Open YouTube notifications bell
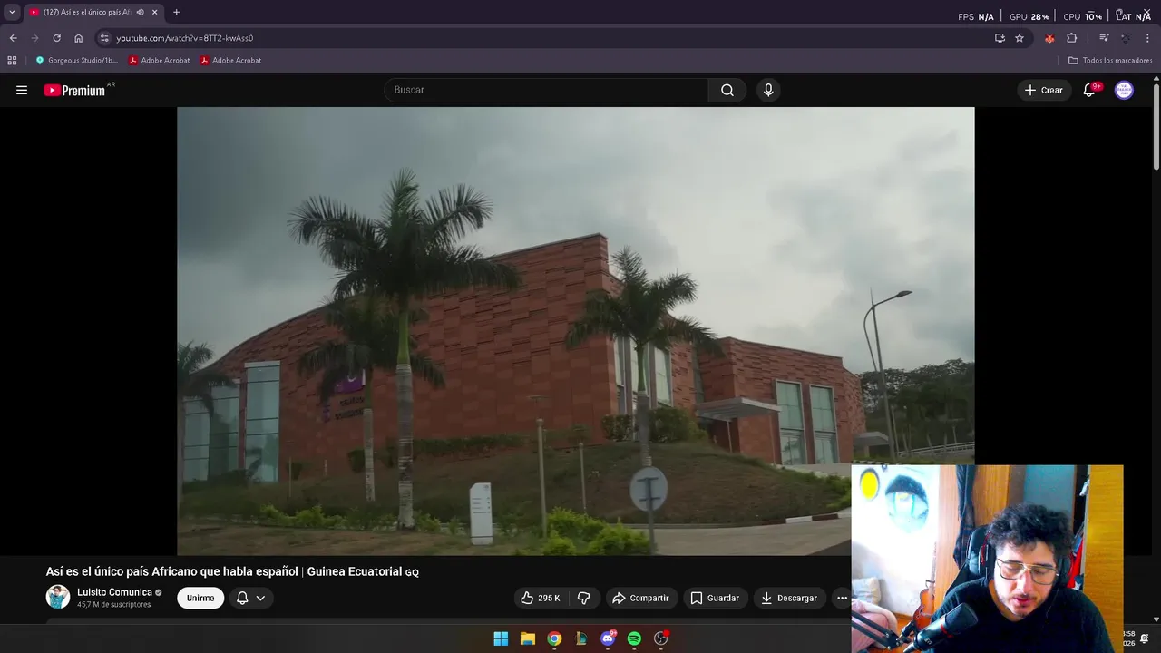The width and height of the screenshot is (1161, 653). click(x=1089, y=90)
